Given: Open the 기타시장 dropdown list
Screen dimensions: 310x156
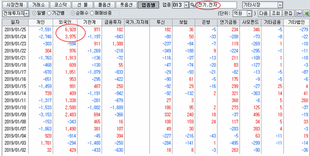Looking at the screenshot, I should pos(280,5).
